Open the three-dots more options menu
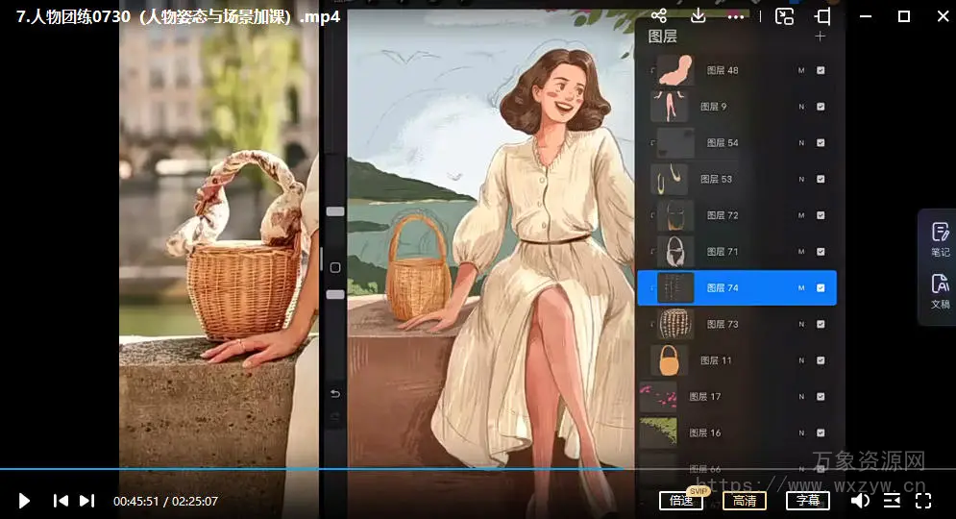 [736, 16]
